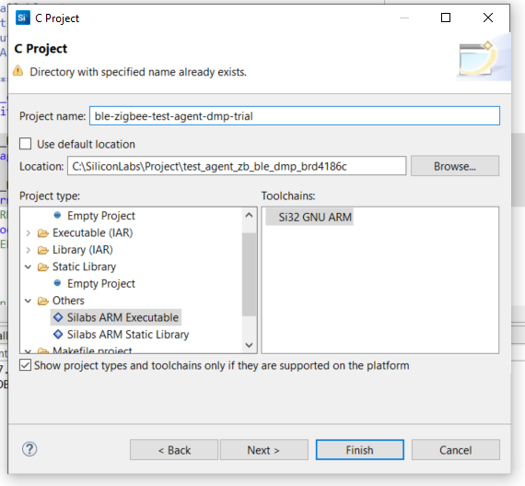Click the Project type list scrollbar thumb

point(249,274)
